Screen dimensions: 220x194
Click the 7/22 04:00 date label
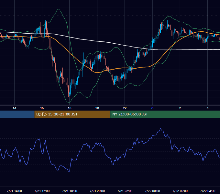(x=207, y=191)
